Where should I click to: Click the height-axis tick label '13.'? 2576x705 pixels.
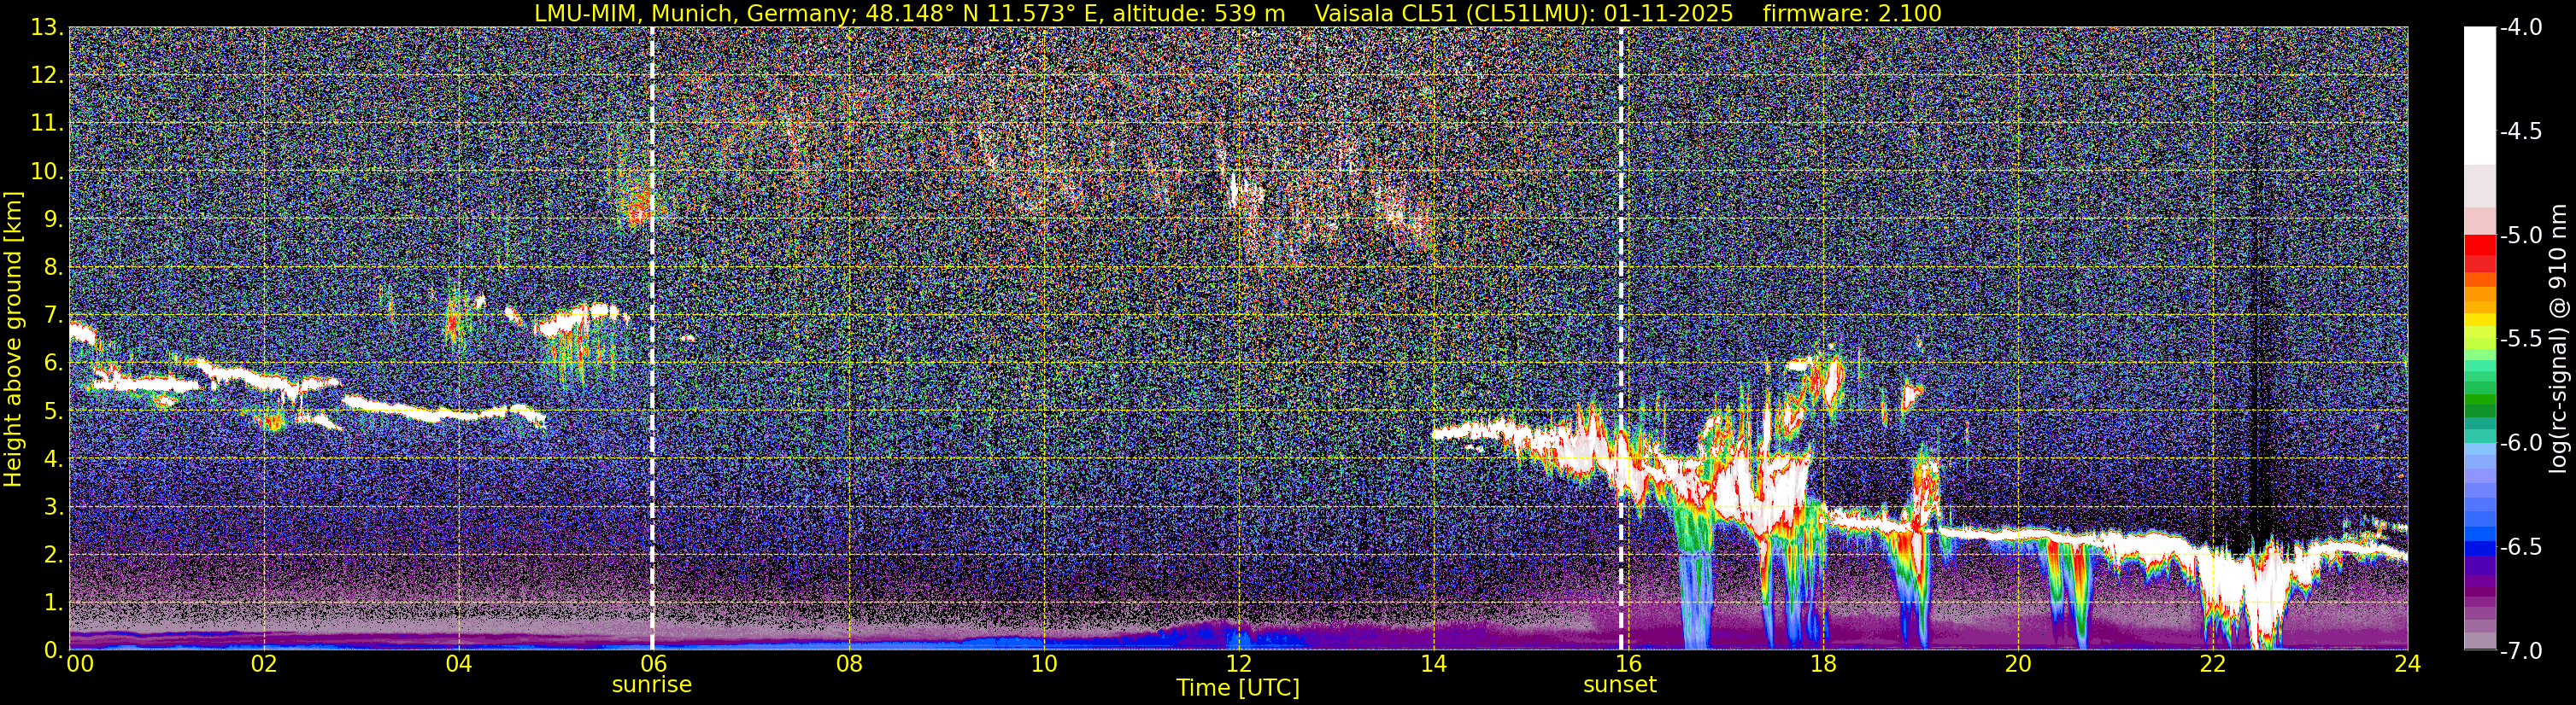pos(47,28)
